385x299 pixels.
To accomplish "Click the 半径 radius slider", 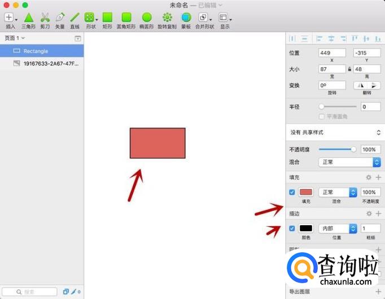I will pyautogui.click(x=338, y=107).
